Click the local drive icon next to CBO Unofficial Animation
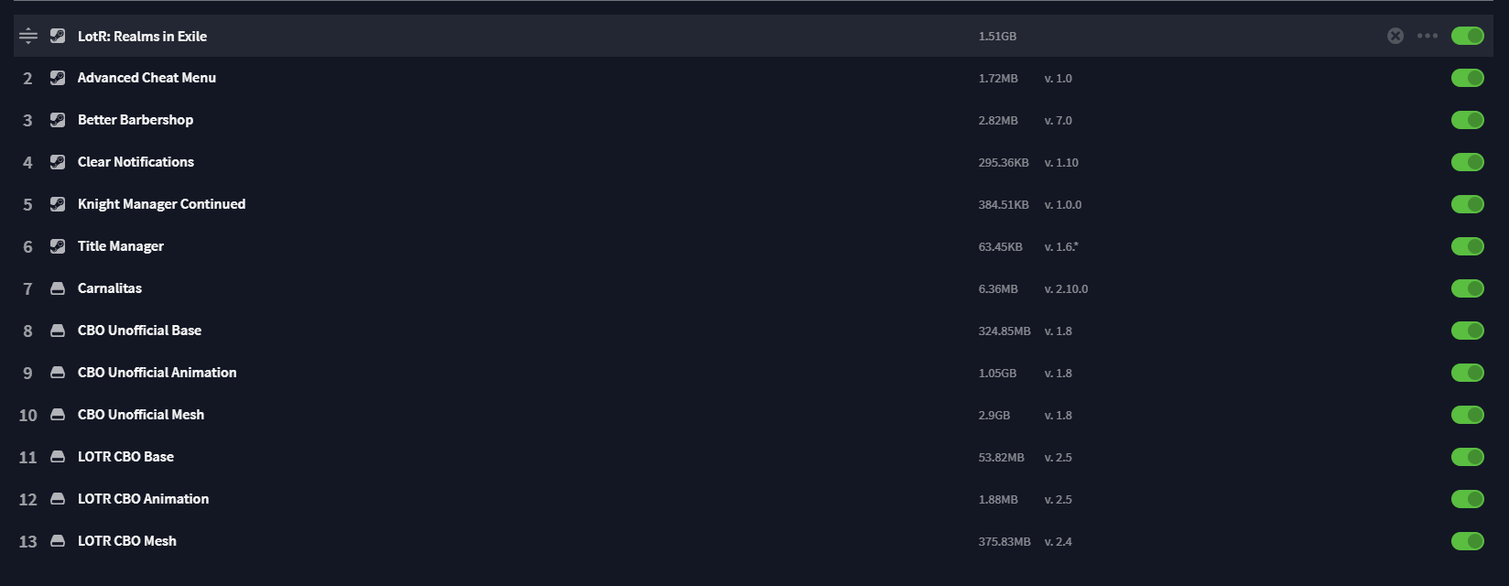Image resolution: width=1509 pixels, height=586 pixels. 58,373
